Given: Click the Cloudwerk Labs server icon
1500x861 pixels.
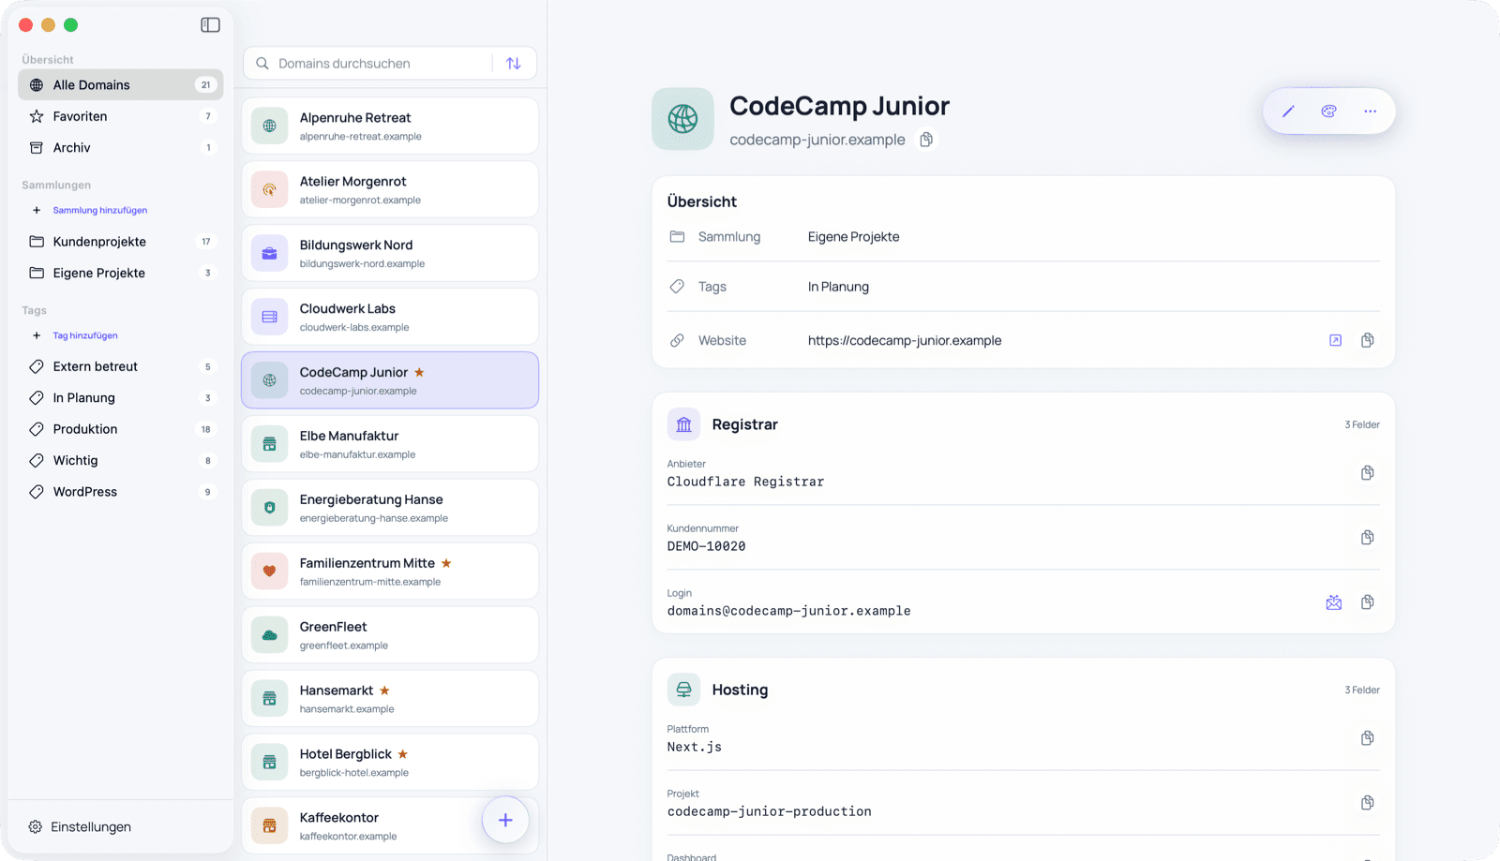Looking at the screenshot, I should (x=269, y=317).
